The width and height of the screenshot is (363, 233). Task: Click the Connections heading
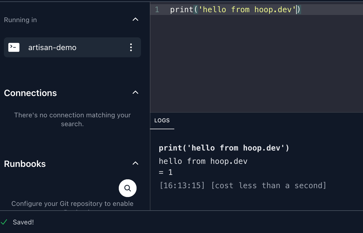pyautogui.click(x=30, y=93)
